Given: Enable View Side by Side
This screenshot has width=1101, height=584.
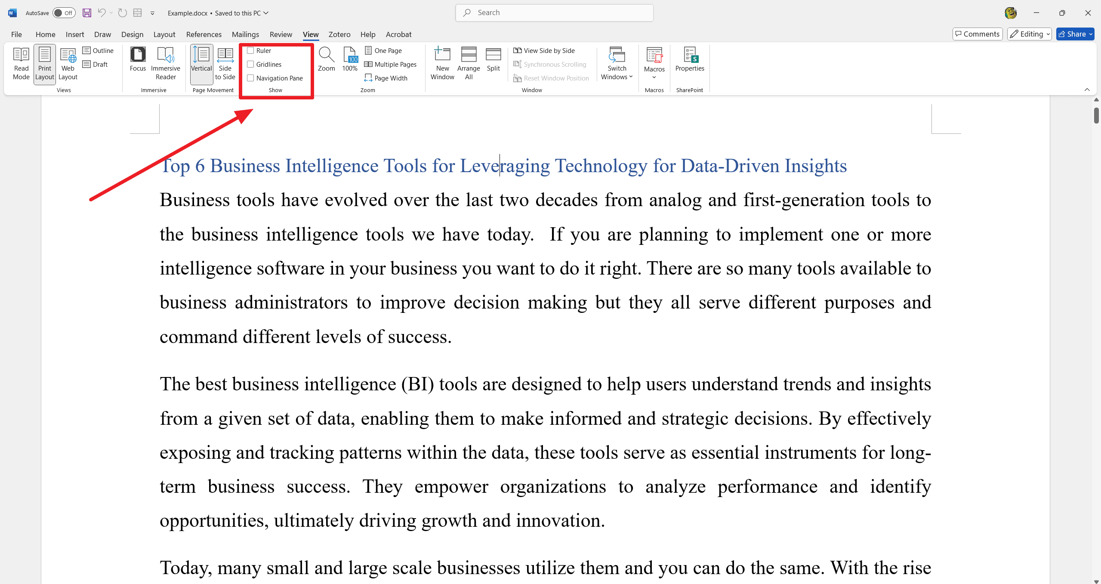Looking at the screenshot, I should click(x=544, y=51).
